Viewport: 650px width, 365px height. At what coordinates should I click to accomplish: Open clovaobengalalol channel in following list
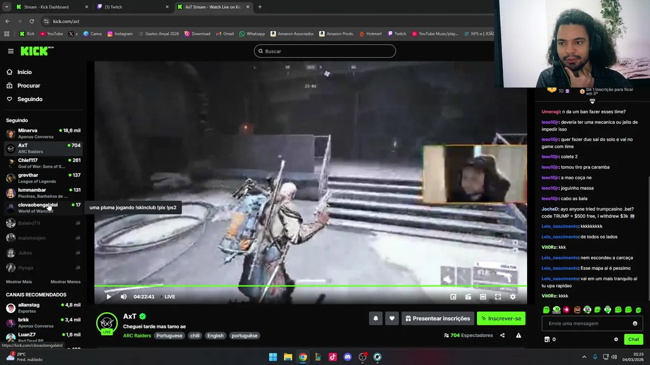coord(43,208)
